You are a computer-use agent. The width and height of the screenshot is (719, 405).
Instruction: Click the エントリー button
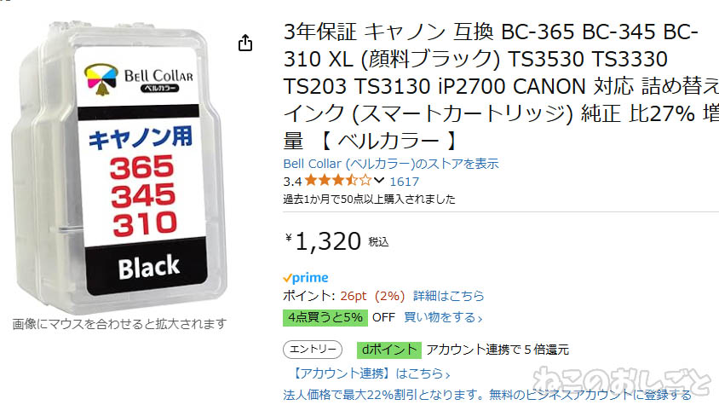click(313, 350)
